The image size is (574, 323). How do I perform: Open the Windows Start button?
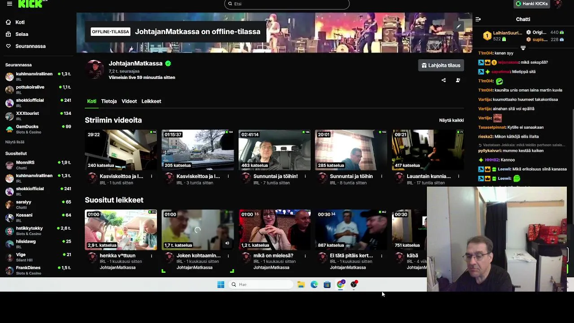(221, 284)
